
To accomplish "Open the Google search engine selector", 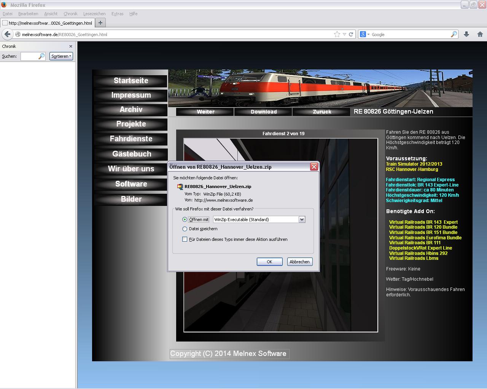I will [x=365, y=34].
